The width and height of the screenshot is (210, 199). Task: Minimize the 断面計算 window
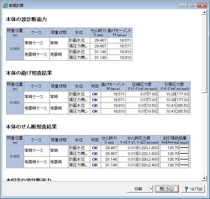182,6
